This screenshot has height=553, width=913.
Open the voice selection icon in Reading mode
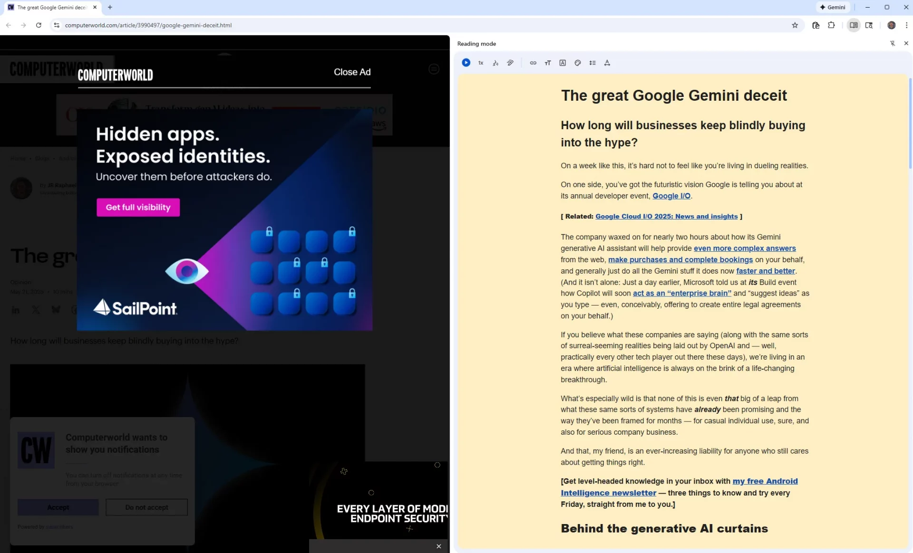(x=495, y=62)
